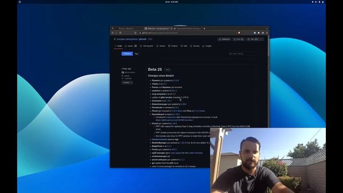Image resolution: width=343 pixels, height=193 pixels.
Task: Open the Gstreamer version link
Action: click(x=169, y=101)
